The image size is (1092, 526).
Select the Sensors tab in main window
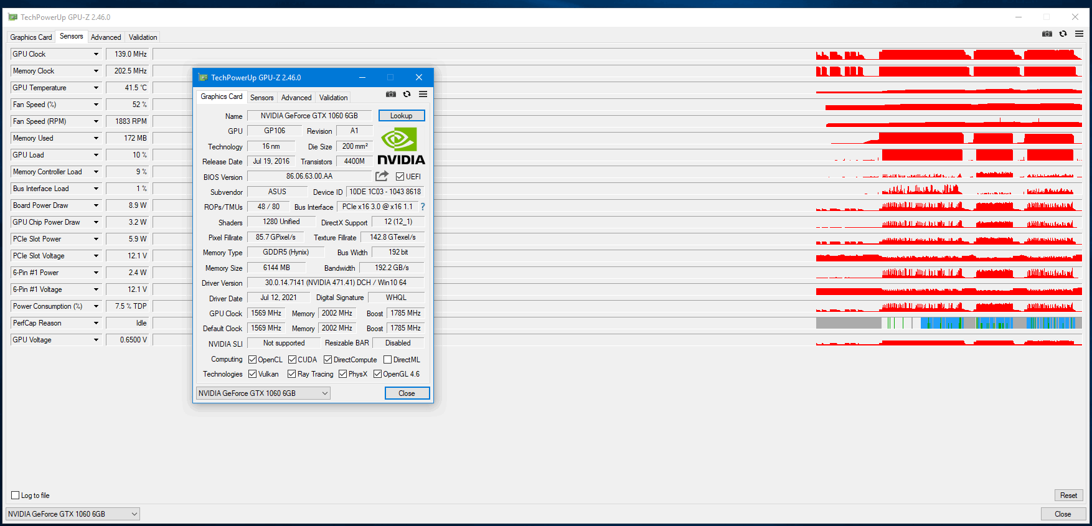(x=72, y=36)
